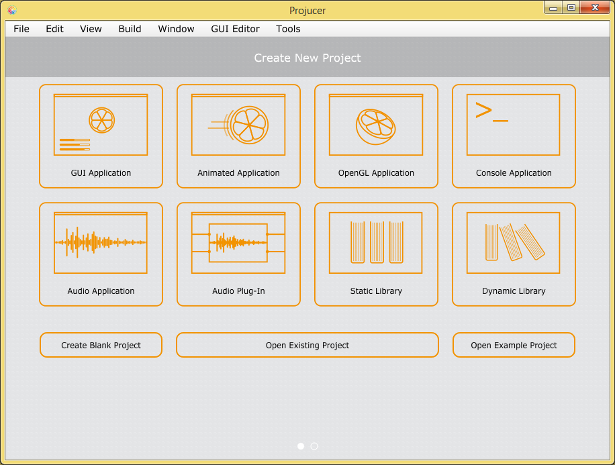
Task: Click Open Example Project button
Action: coord(514,345)
